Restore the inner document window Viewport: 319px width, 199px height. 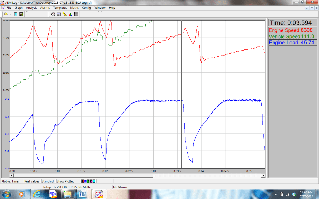tap(312, 8)
